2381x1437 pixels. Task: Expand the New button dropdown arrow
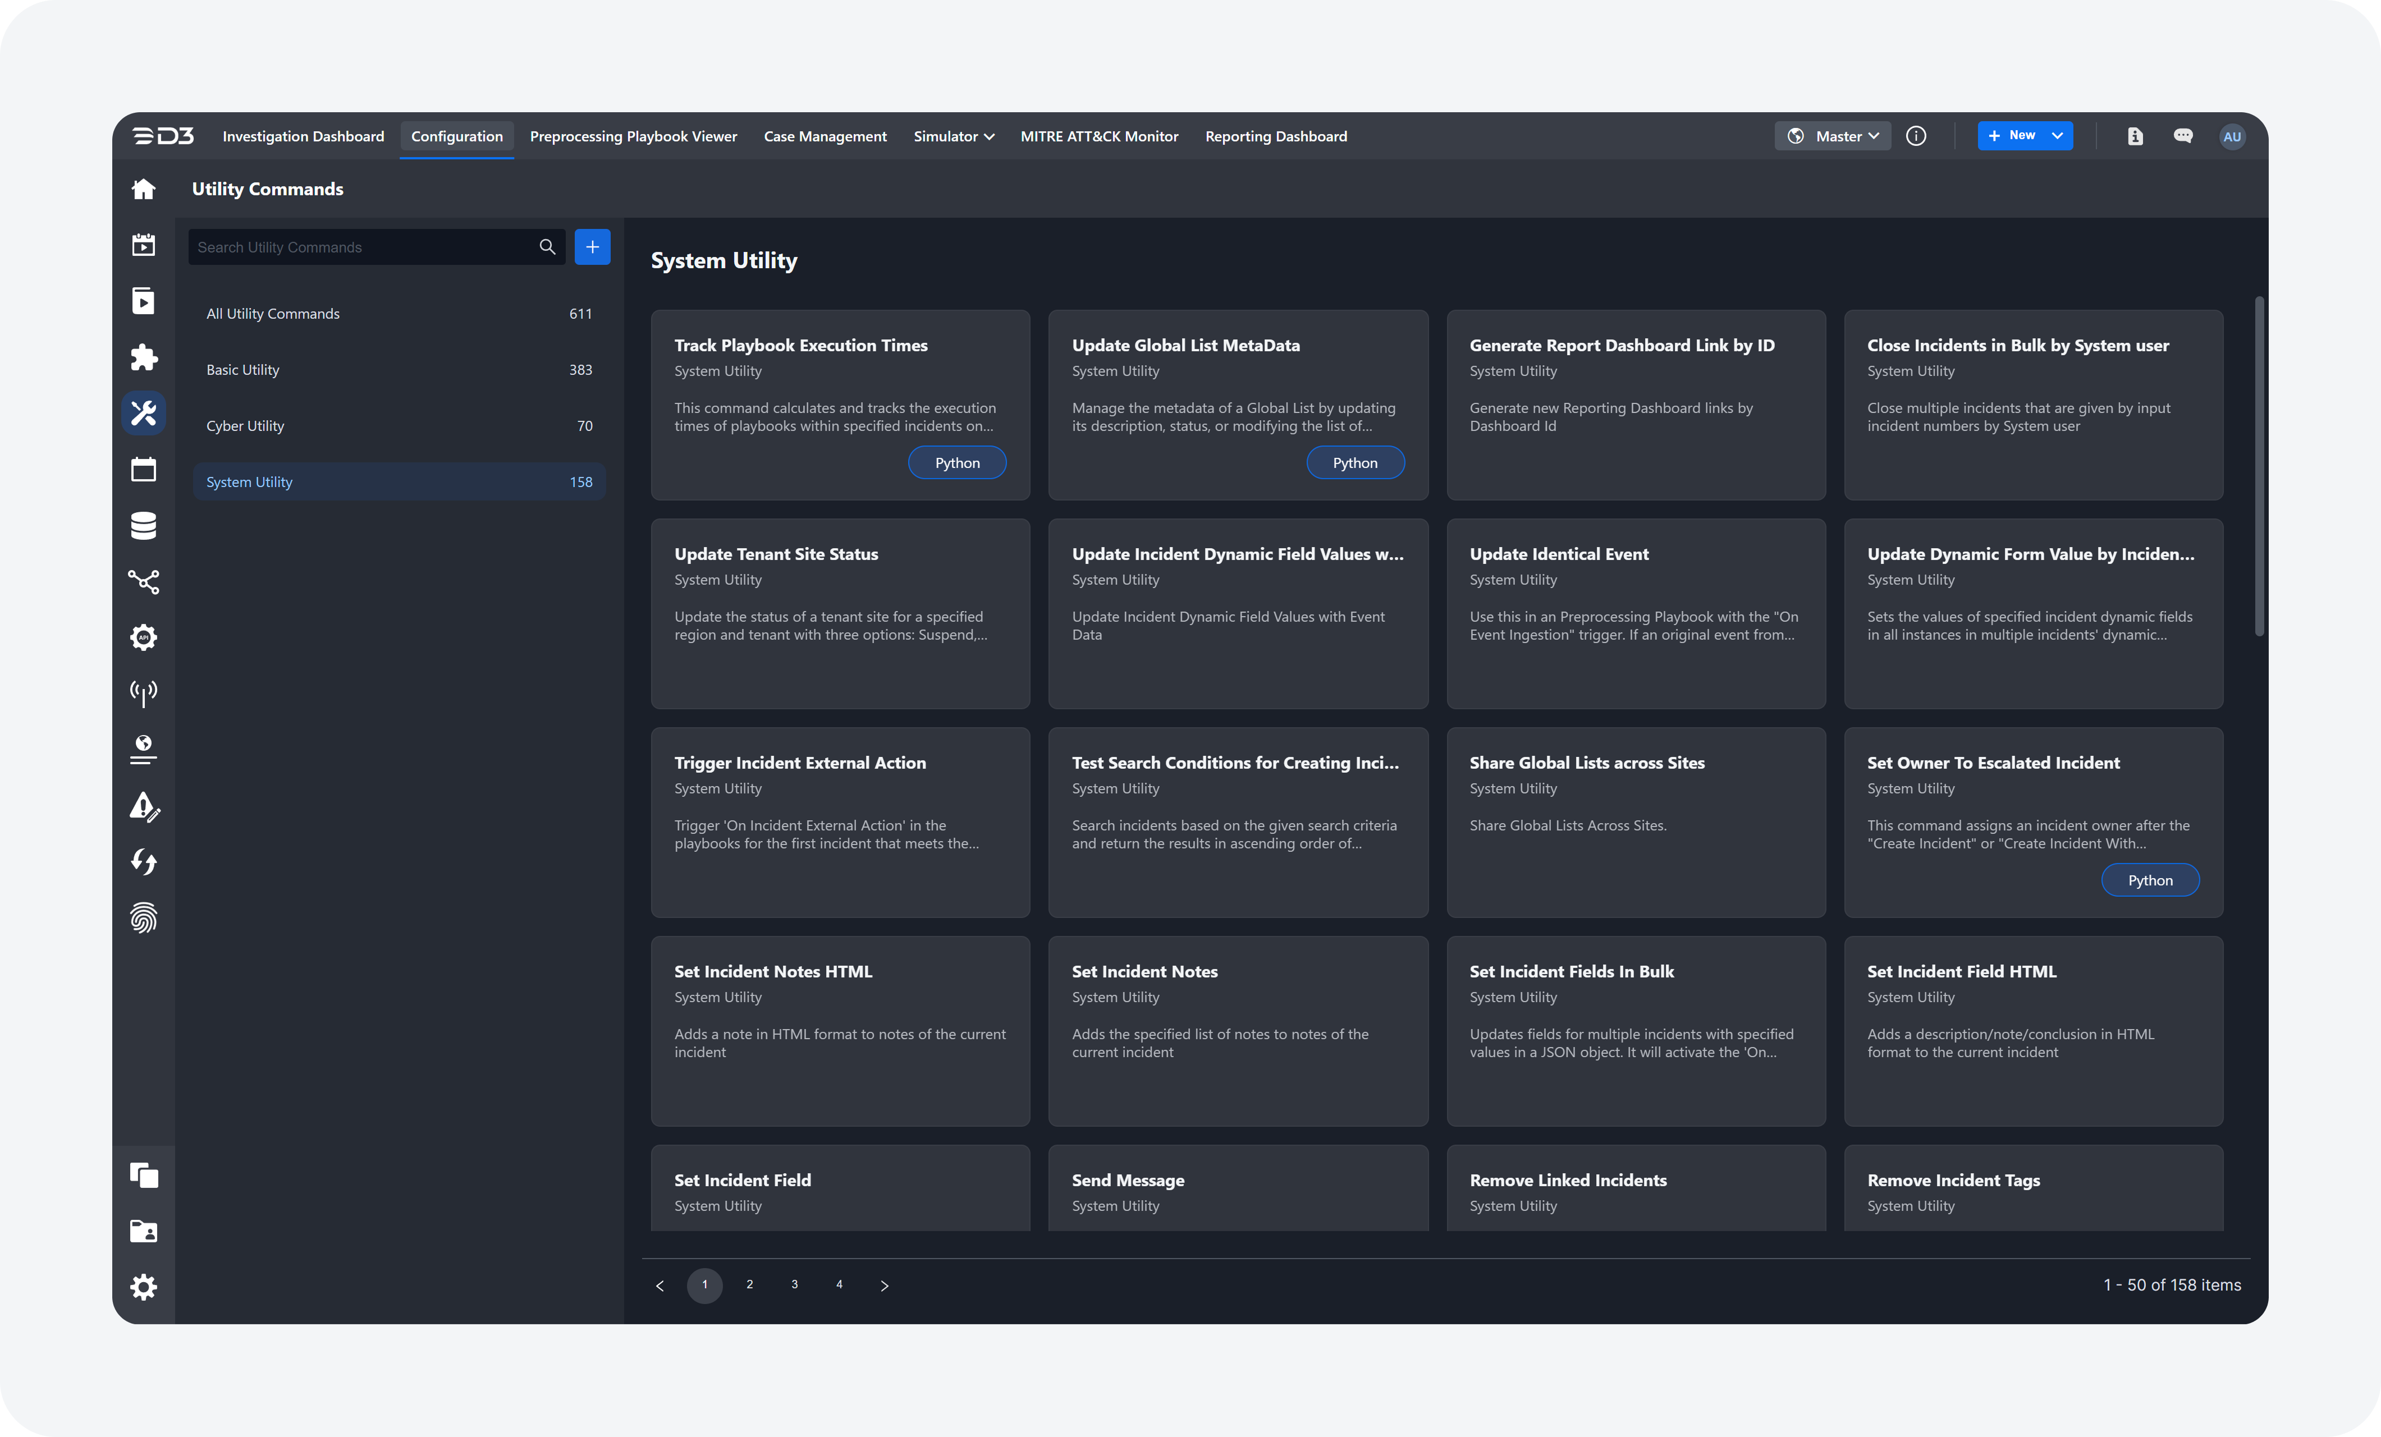[2058, 136]
